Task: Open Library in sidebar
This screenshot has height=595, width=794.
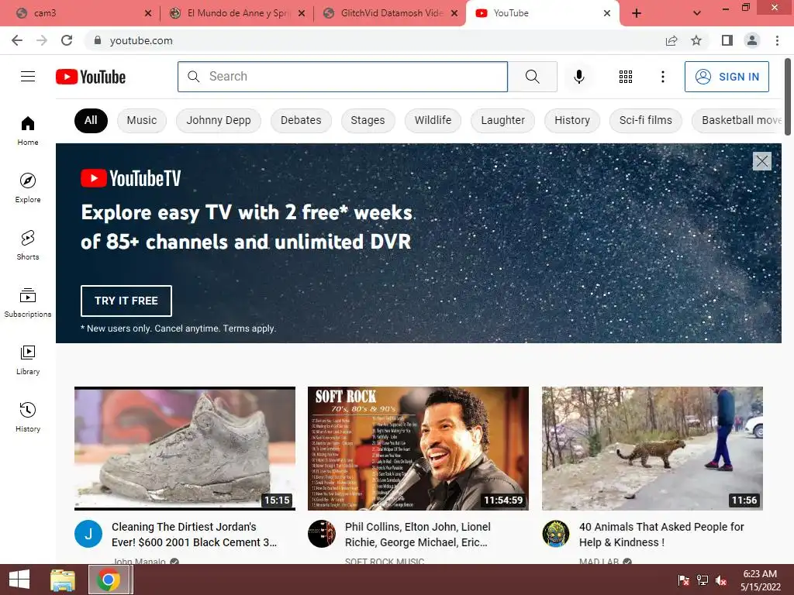Action: tap(28, 359)
